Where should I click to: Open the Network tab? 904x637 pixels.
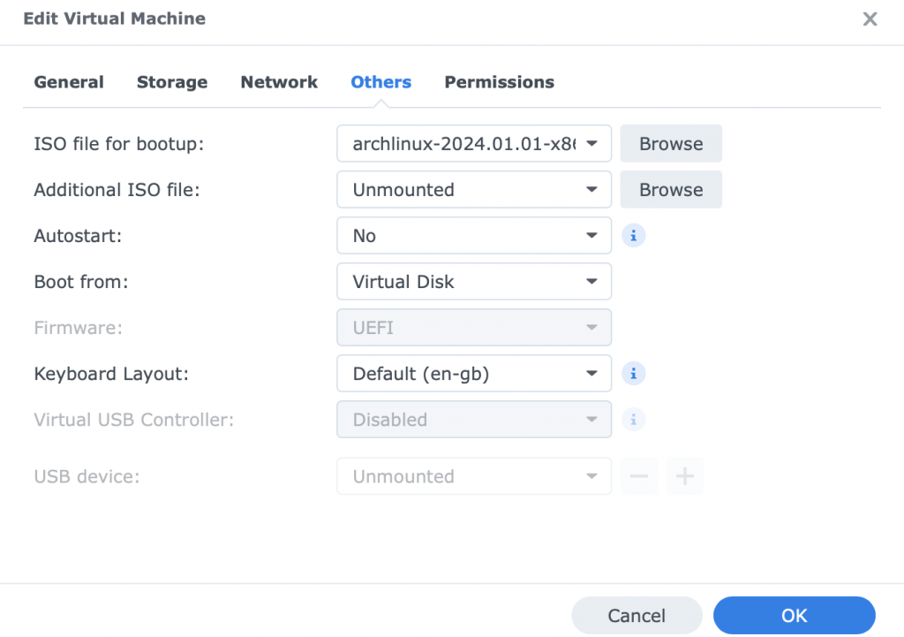click(x=279, y=82)
